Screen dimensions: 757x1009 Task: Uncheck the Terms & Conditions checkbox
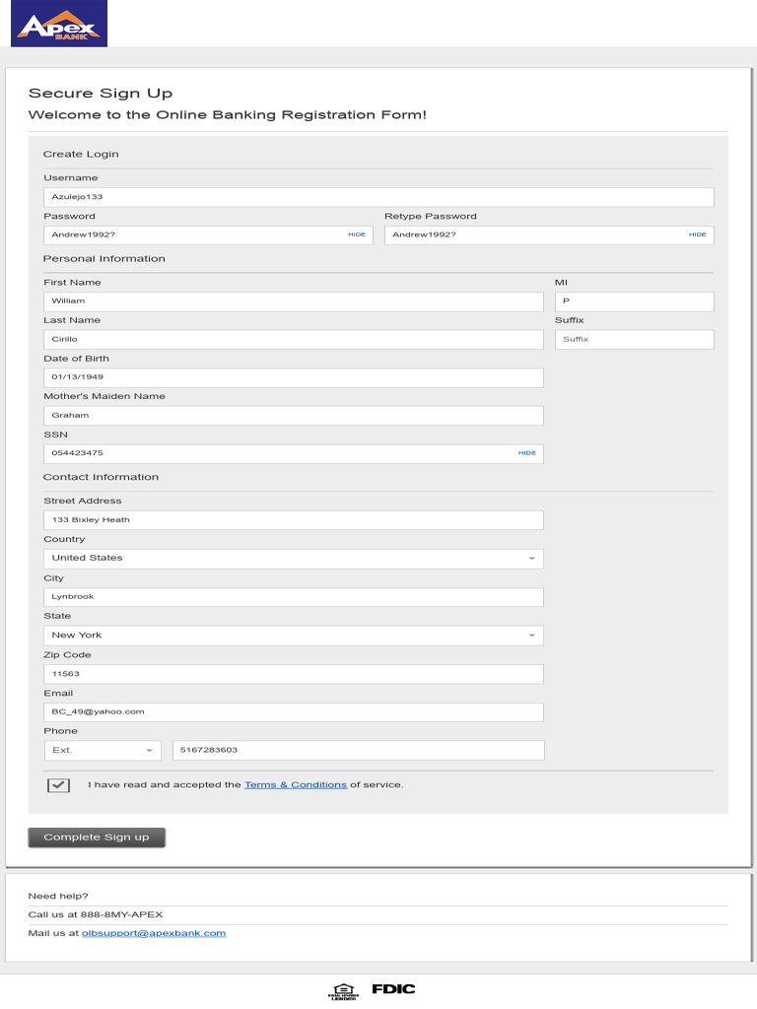coord(58,785)
